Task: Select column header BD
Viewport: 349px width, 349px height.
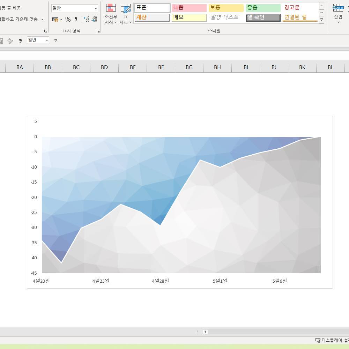Action: tap(104, 67)
